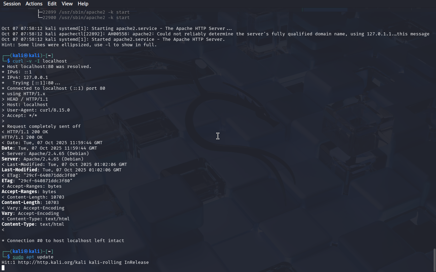Viewport: 436px width, 272px height.
Task: Click the 'sudo apt update' command text
Action: point(33,257)
